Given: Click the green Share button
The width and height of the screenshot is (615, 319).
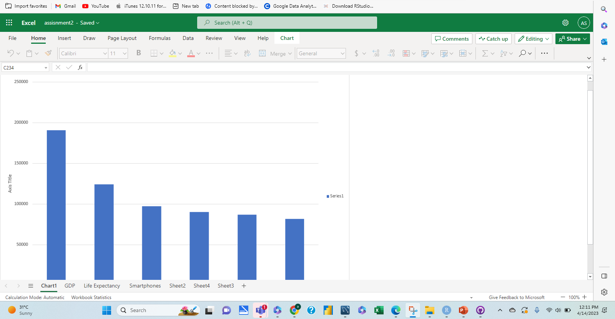Looking at the screenshot, I should pyautogui.click(x=573, y=39).
